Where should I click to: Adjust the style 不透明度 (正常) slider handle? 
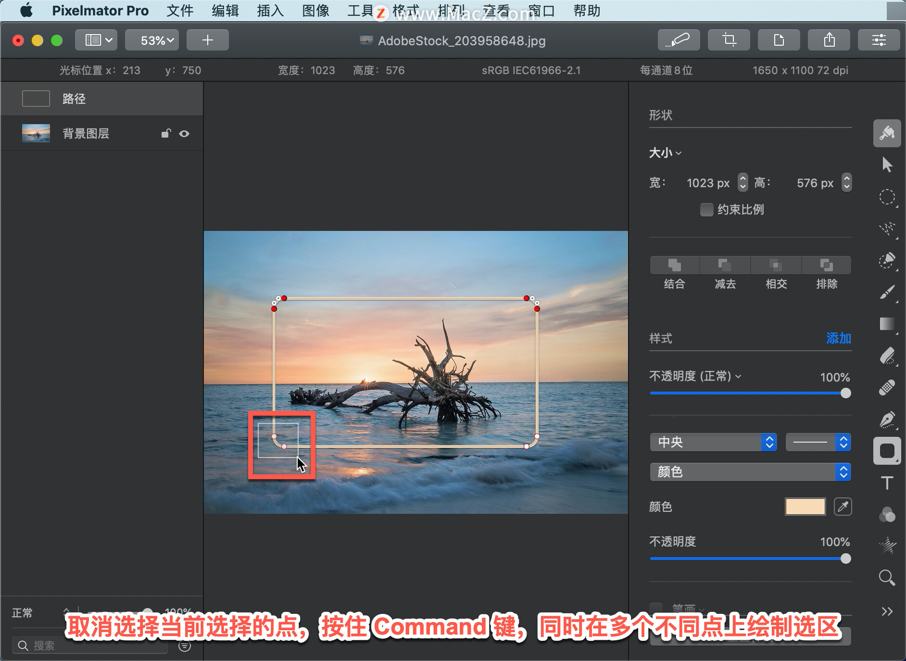tap(845, 393)
